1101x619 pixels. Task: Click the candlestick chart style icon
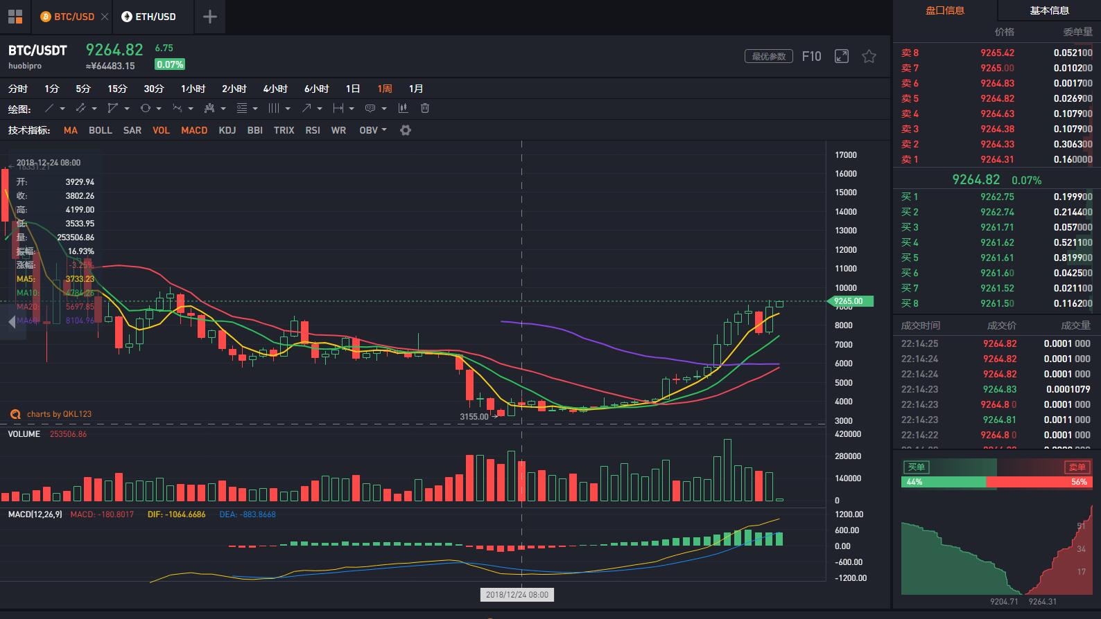pos(403,108)
